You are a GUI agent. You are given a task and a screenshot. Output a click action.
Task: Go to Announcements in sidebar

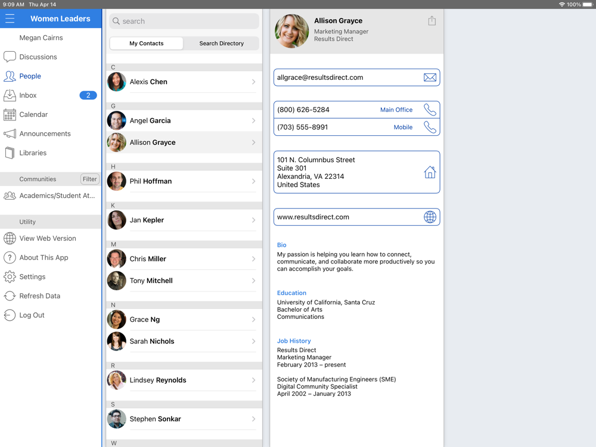coord(45,134)
